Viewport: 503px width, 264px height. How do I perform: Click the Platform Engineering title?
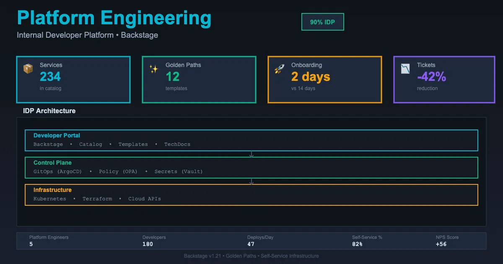coord(114,18)
